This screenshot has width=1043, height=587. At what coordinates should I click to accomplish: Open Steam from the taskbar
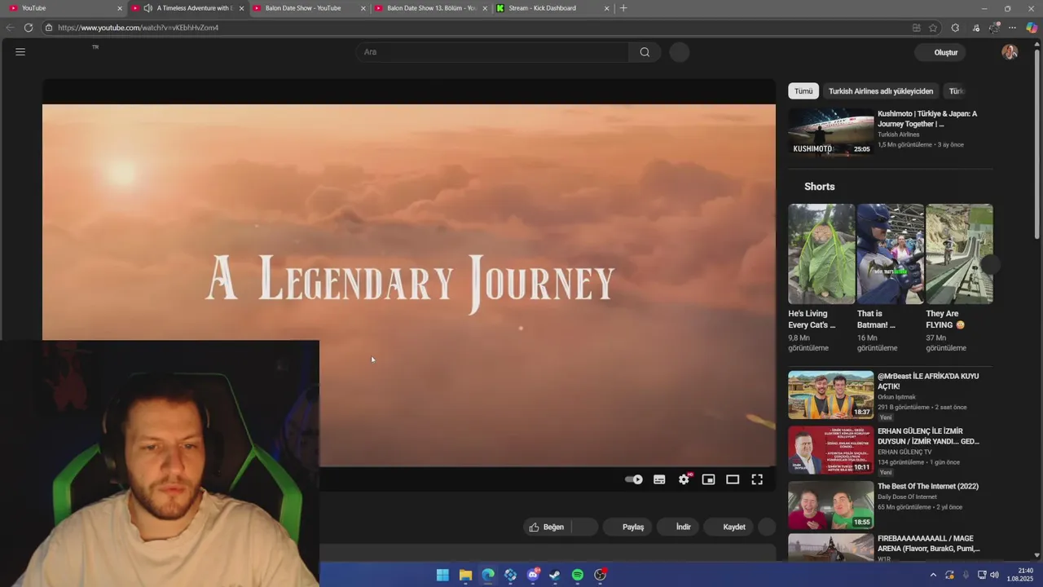click(x=555, y=575)
